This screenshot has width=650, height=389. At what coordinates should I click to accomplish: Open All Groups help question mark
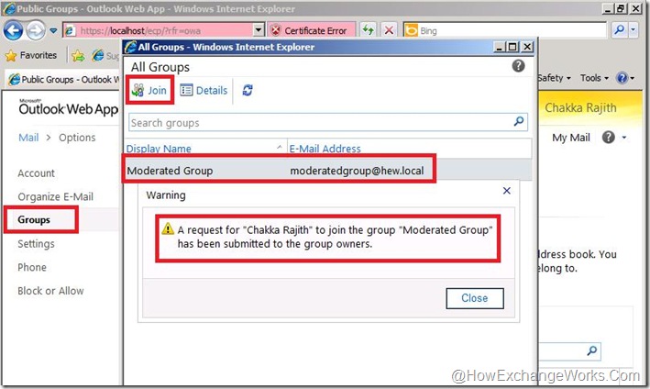click(518, 66)
